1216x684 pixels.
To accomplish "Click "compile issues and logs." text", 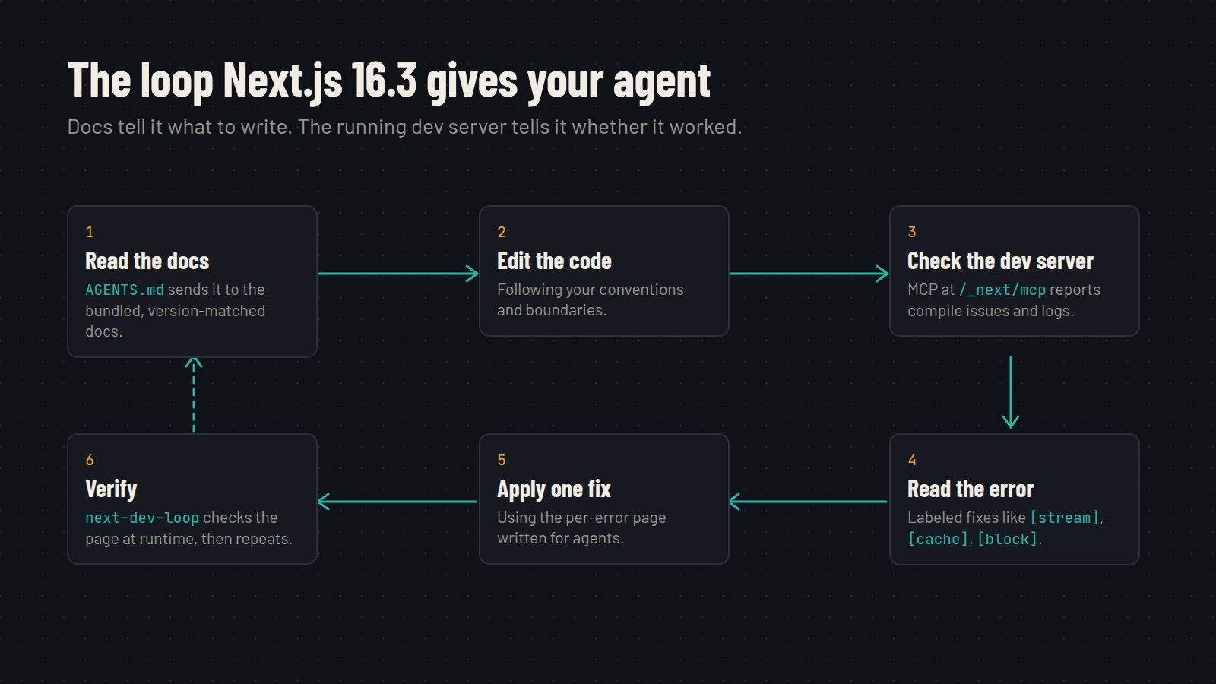I will pyautogui.click(x=990, y=311).
